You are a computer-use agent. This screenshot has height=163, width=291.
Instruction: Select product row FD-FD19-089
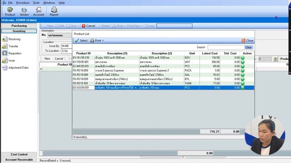click(163, 75)
